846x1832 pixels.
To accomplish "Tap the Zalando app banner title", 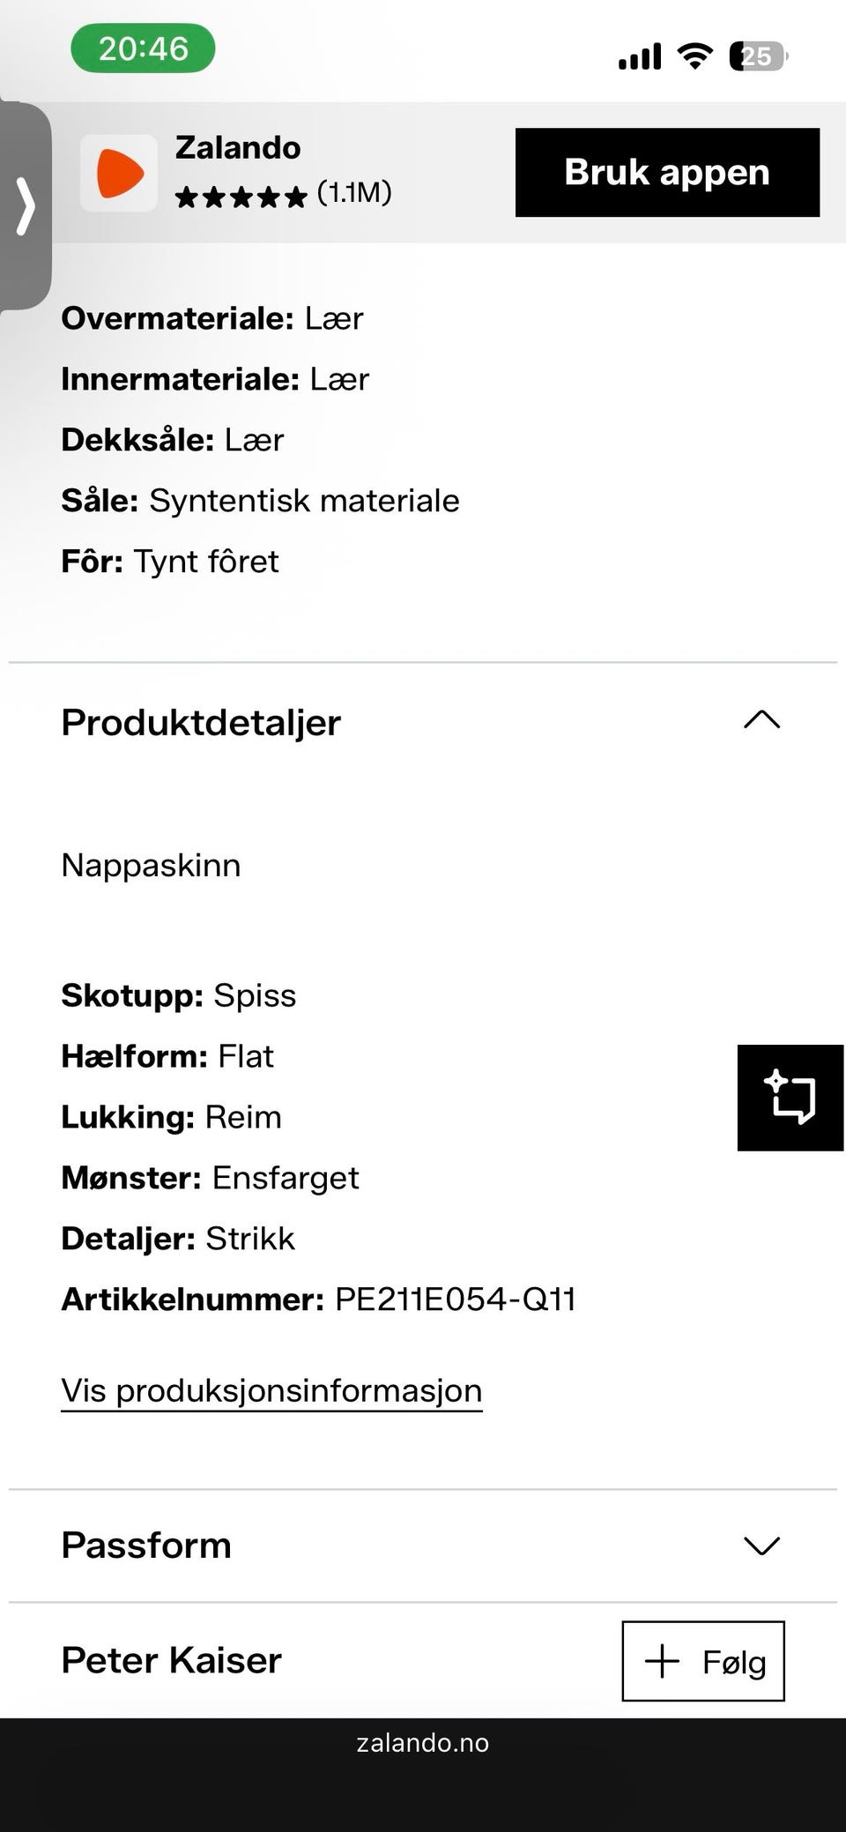I will 238,147.
